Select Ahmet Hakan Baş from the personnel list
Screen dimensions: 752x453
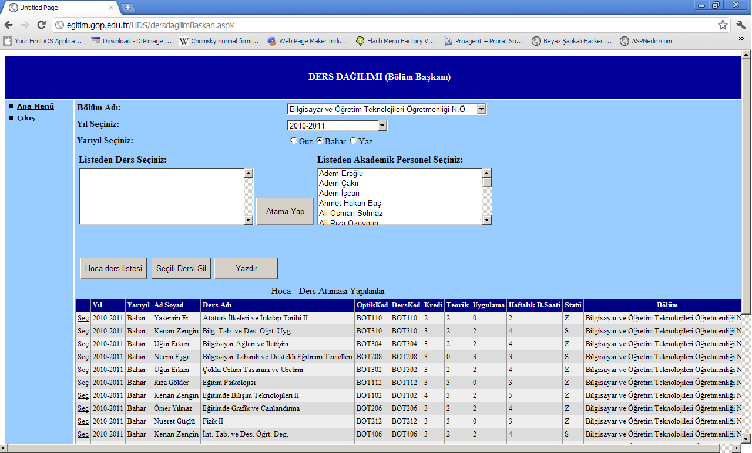pos(350,203)
